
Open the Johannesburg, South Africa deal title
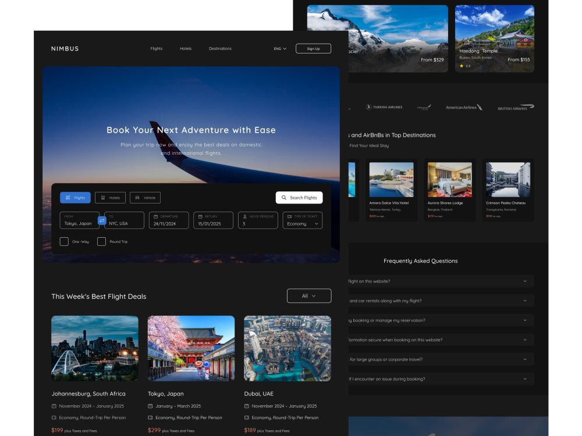coord(88,394)
